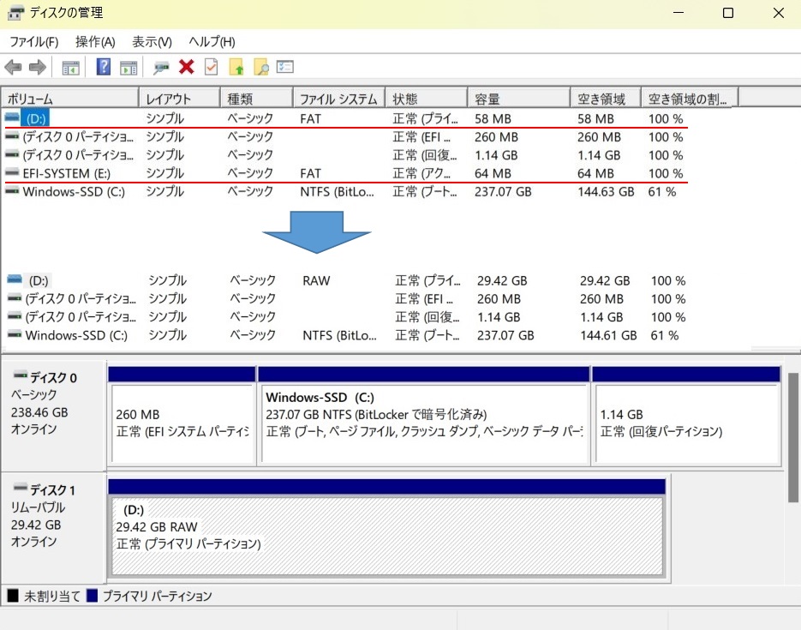This screenshot has height=630, width=801.
Task: Toggle the Show/Hide Console Tree icon
Action: point(70,67)
